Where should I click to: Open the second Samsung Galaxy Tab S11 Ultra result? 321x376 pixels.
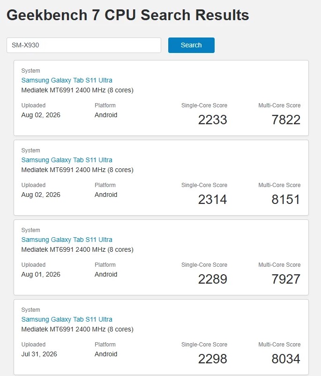pos(67,160)
